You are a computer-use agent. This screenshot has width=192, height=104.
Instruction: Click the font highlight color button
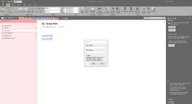click(x=29, y=12)
